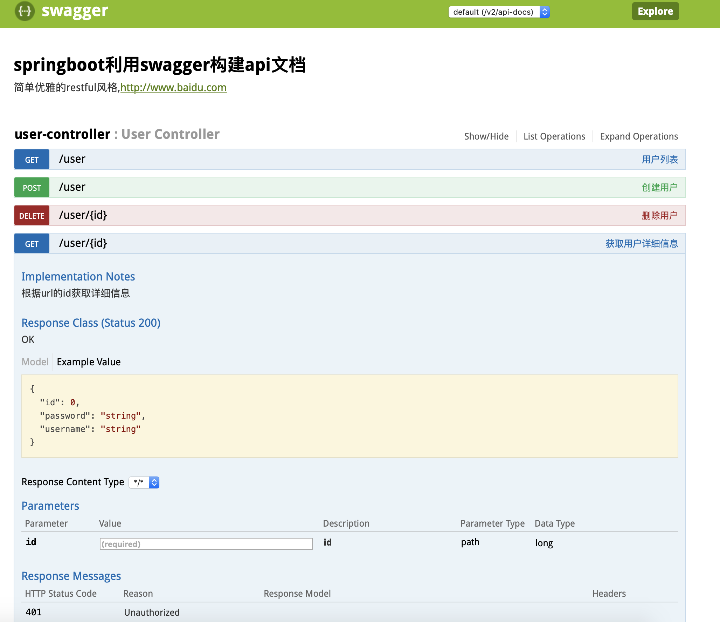Click the swagger logo icon
720x622 pixels.
[25, 11]
